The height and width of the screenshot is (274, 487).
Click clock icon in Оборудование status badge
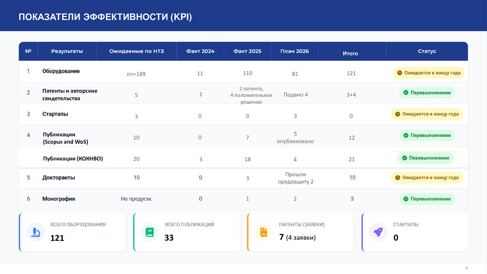coord(399,73)
